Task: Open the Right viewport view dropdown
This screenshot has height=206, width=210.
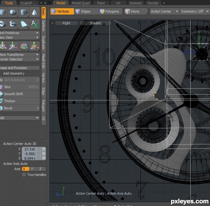Action: tap(66, 23)
